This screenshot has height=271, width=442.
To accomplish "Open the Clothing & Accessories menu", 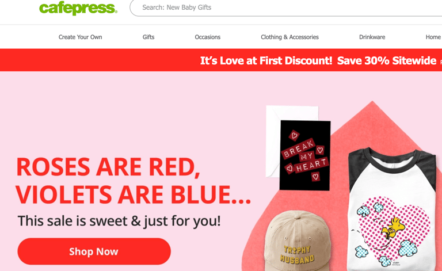I will tap(289, 37).
